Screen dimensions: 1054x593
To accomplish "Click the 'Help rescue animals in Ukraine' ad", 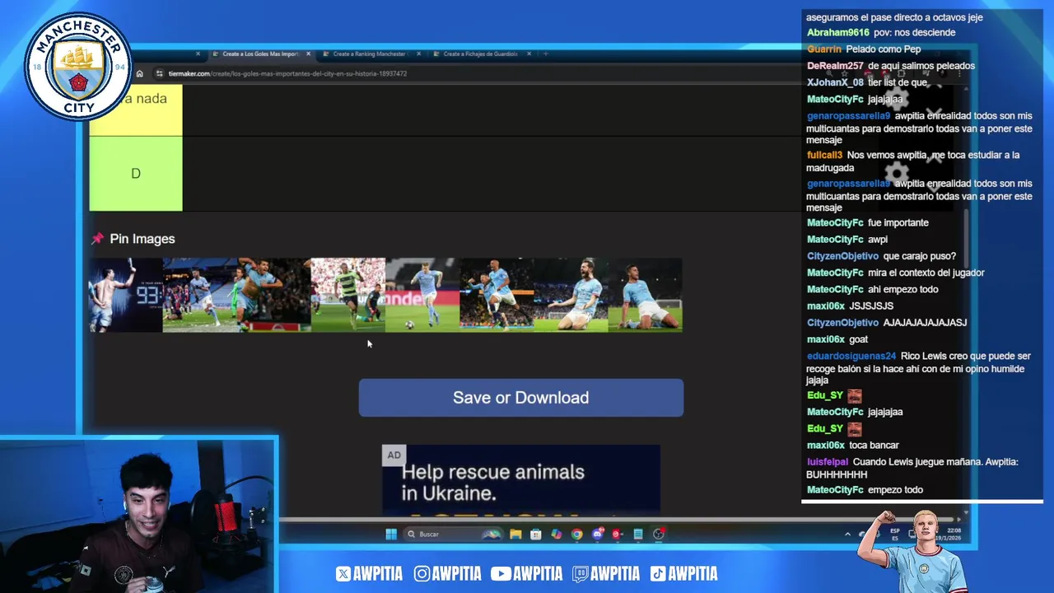I will 521,480.
